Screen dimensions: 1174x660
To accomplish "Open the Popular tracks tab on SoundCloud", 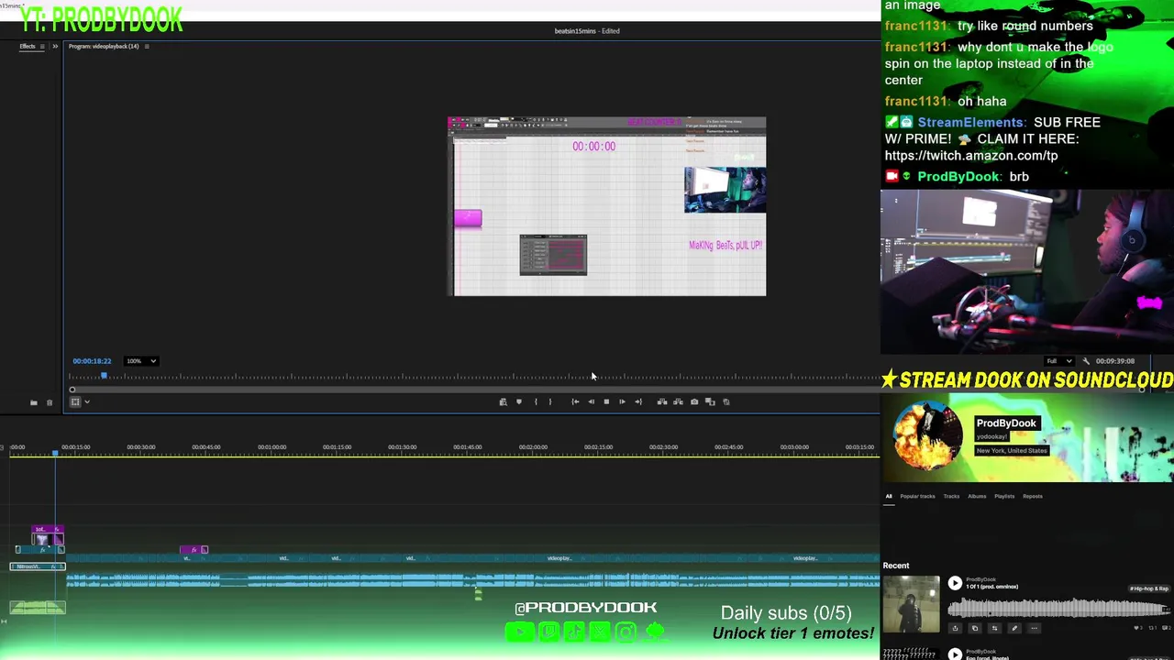I will 917,496.
